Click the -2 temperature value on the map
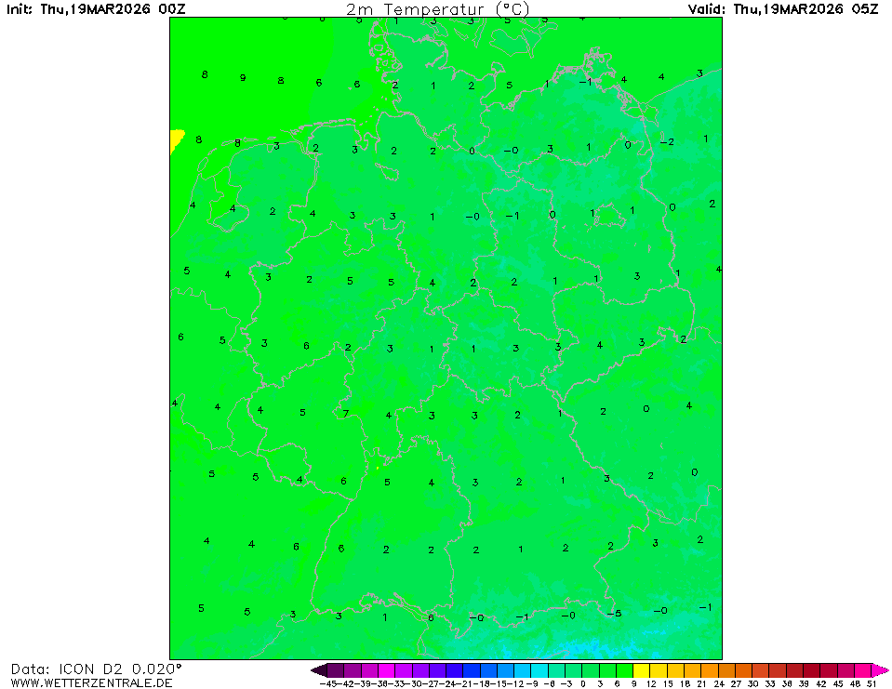Screen dimensions: 892x689 (x=666, y=142)
